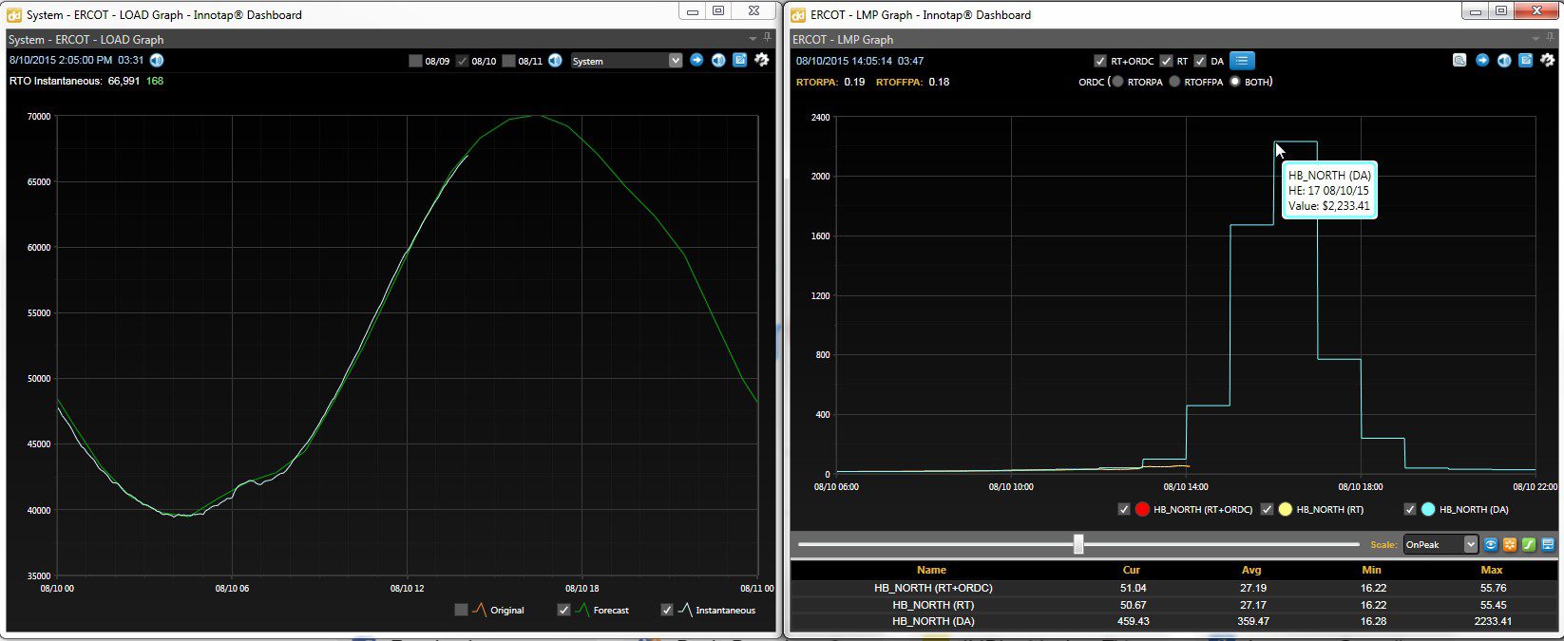Screen dimensions: 1564x641
Task: Click the orange star icon next to the Scale dropdown
Action: point(1509,544)
